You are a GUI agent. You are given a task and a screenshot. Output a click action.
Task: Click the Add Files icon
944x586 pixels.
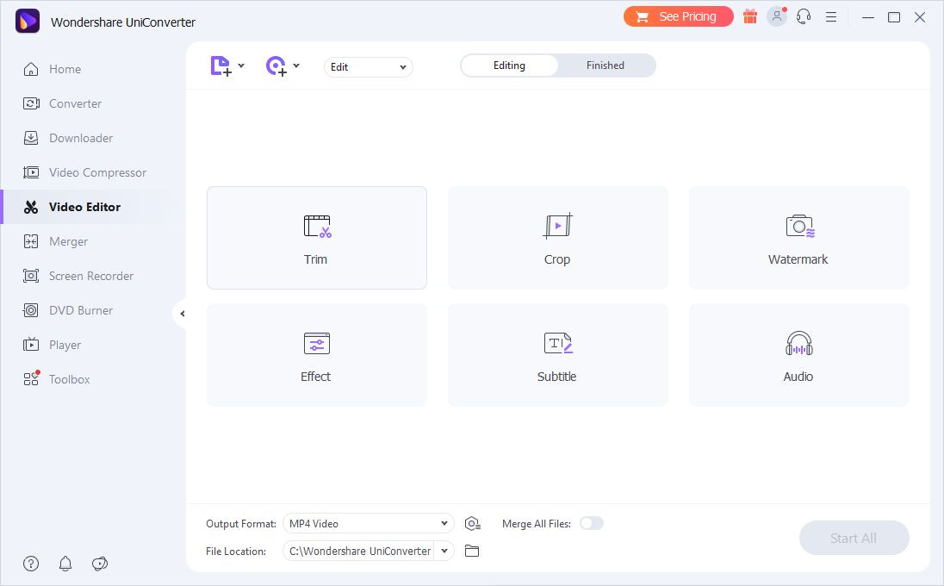(220, 65)
